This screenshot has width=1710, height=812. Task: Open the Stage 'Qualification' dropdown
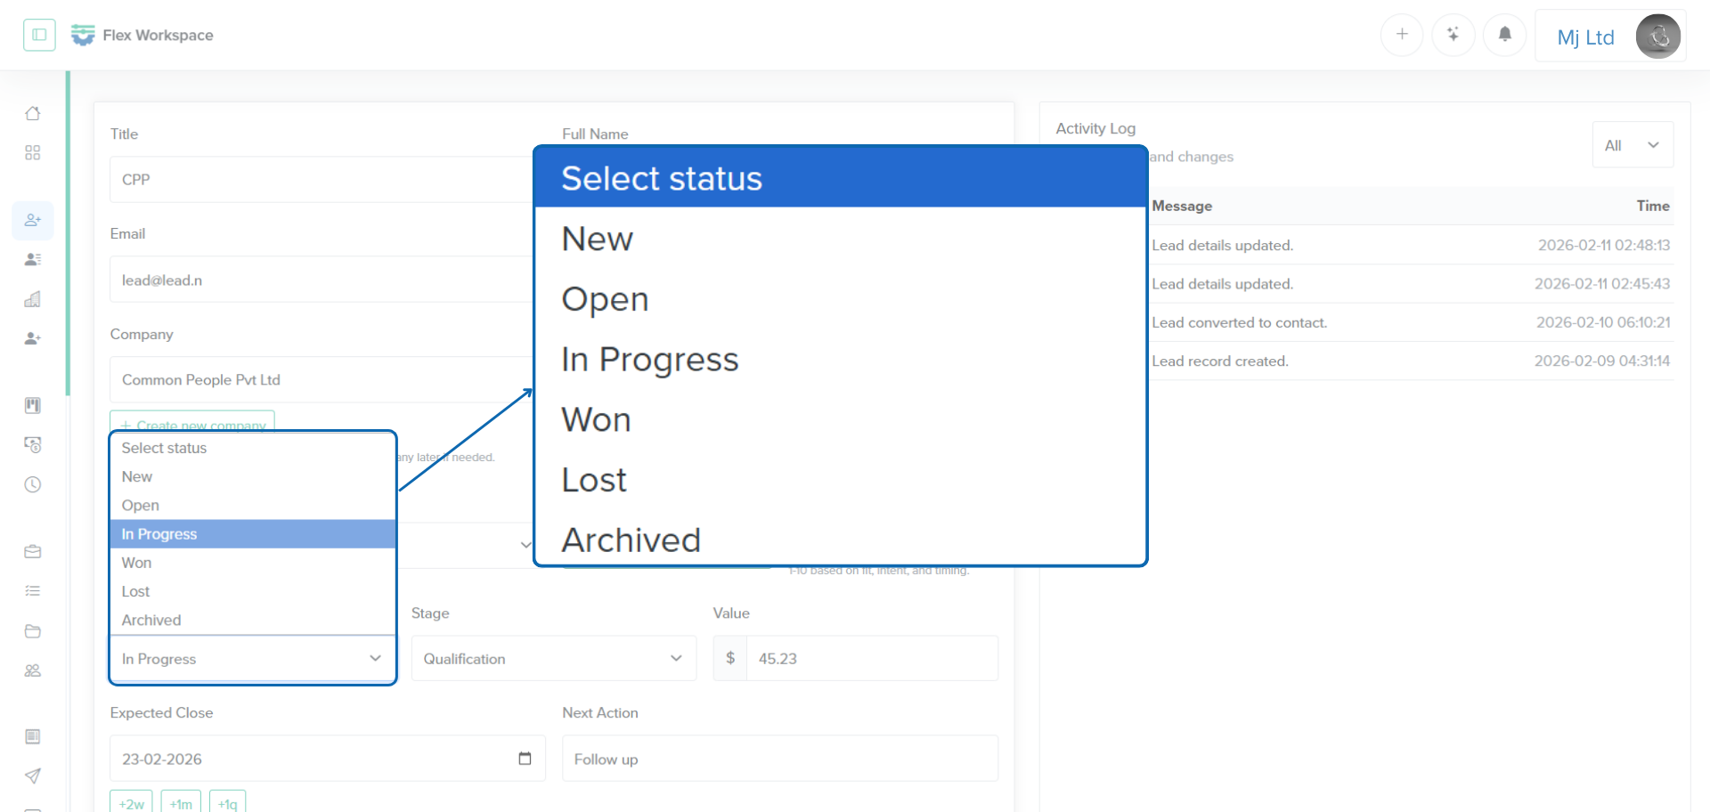point(553,659)
